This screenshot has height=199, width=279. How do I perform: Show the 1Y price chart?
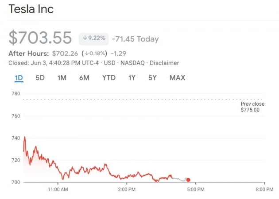(x=132, y=78)
